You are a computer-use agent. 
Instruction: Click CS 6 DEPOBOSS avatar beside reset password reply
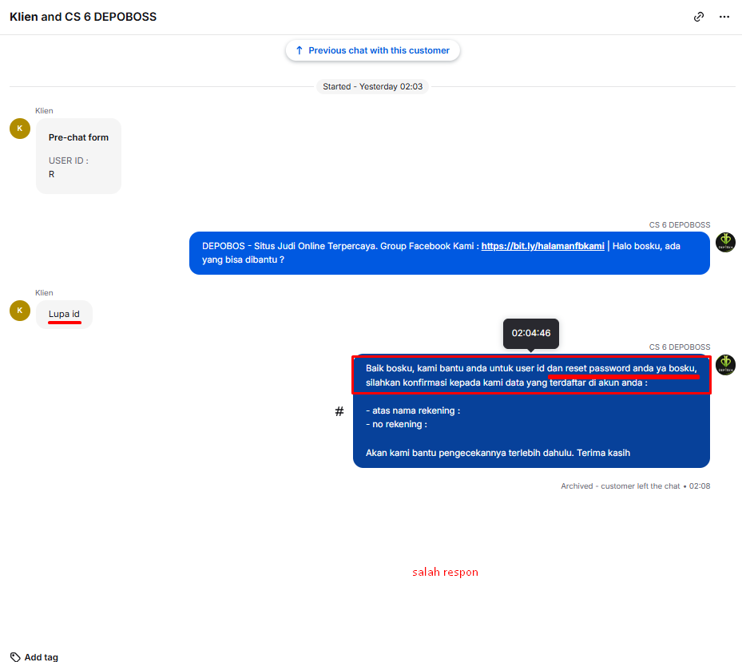tap(725, 365)
